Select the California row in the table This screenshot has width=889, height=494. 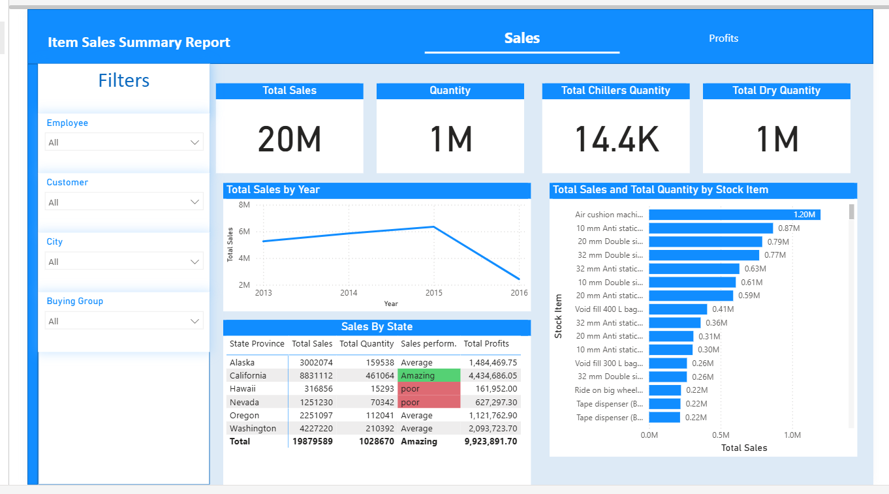(x=248, y=376)
